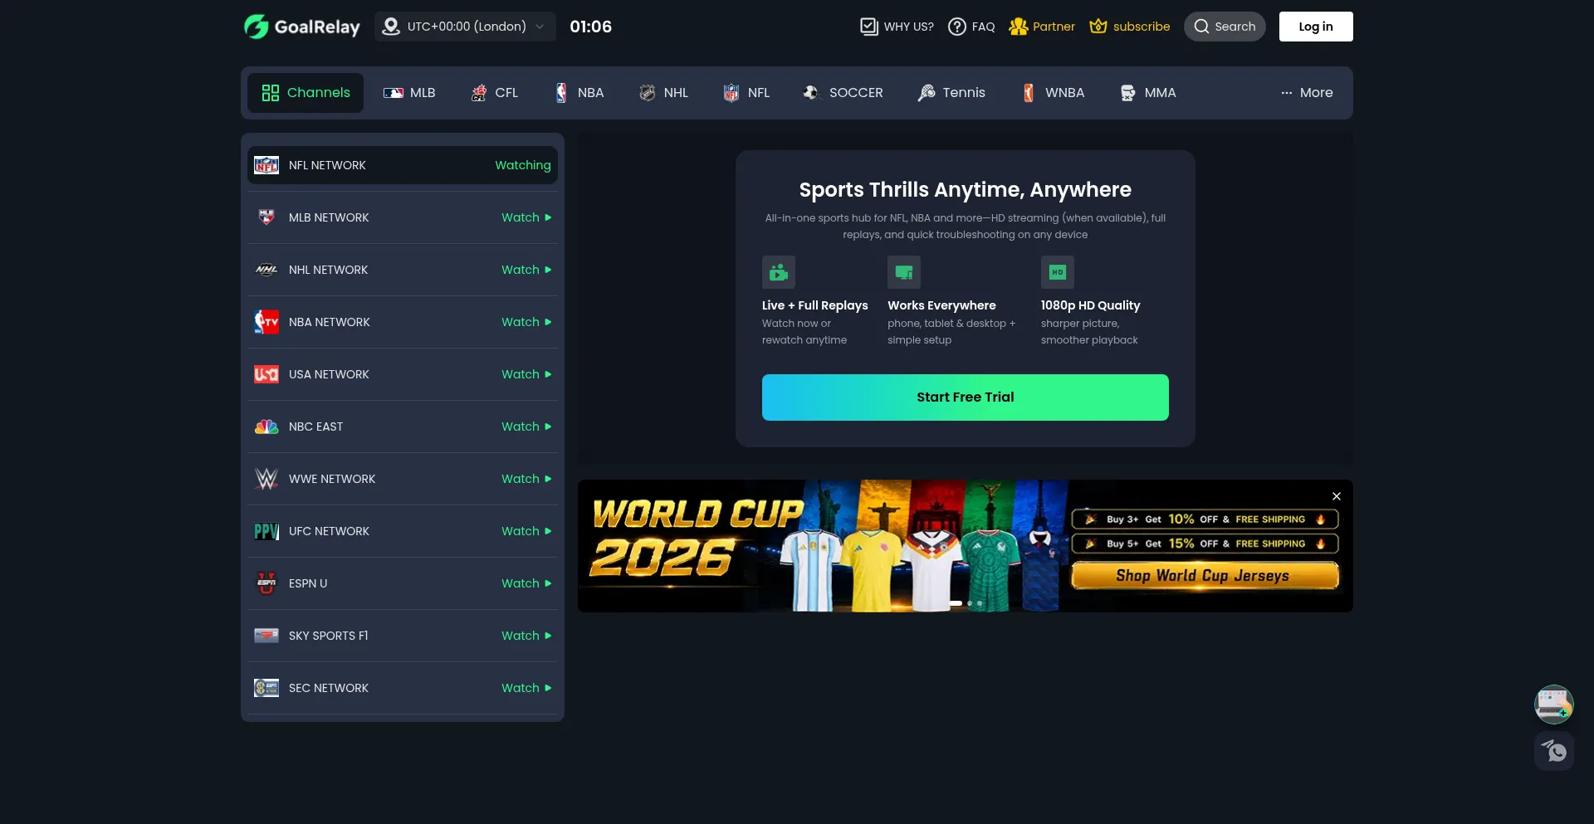Click the Works Everywhere devices icon
This screenshot has width=1594, height=824.
tap(904, 272)
